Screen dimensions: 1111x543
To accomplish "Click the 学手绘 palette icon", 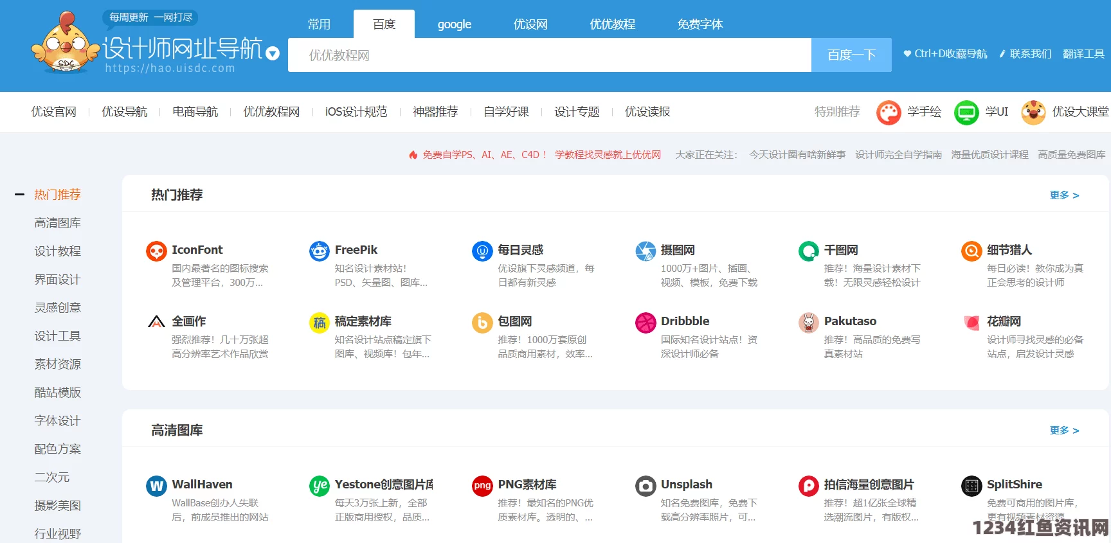I will [889, 112].
